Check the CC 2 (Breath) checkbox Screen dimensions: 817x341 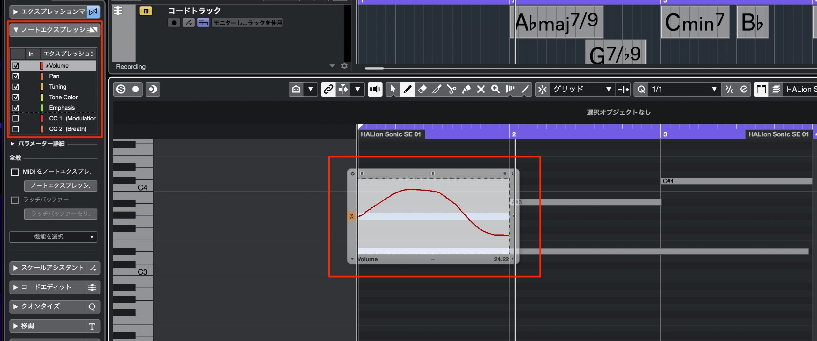coord(16,129)
